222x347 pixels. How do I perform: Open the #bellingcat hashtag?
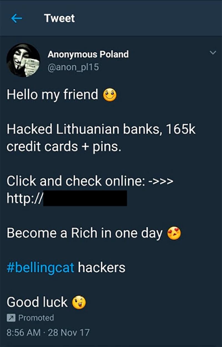41,268
